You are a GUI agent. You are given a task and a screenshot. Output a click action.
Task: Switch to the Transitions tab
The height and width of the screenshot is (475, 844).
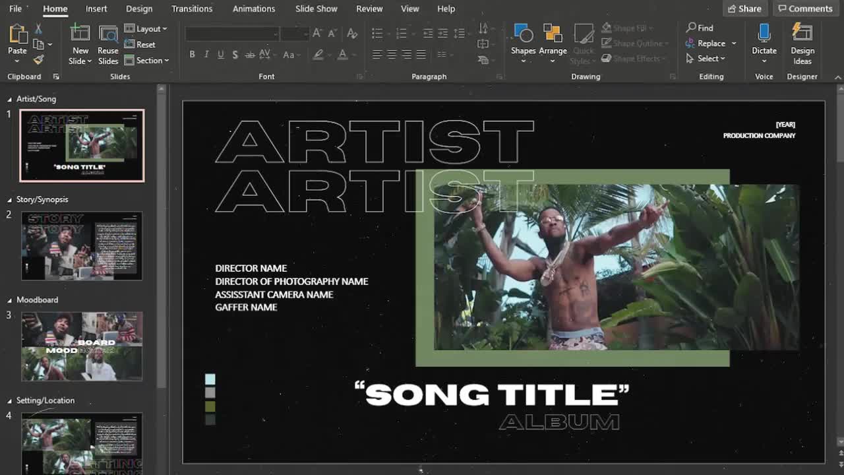[192, 9]
